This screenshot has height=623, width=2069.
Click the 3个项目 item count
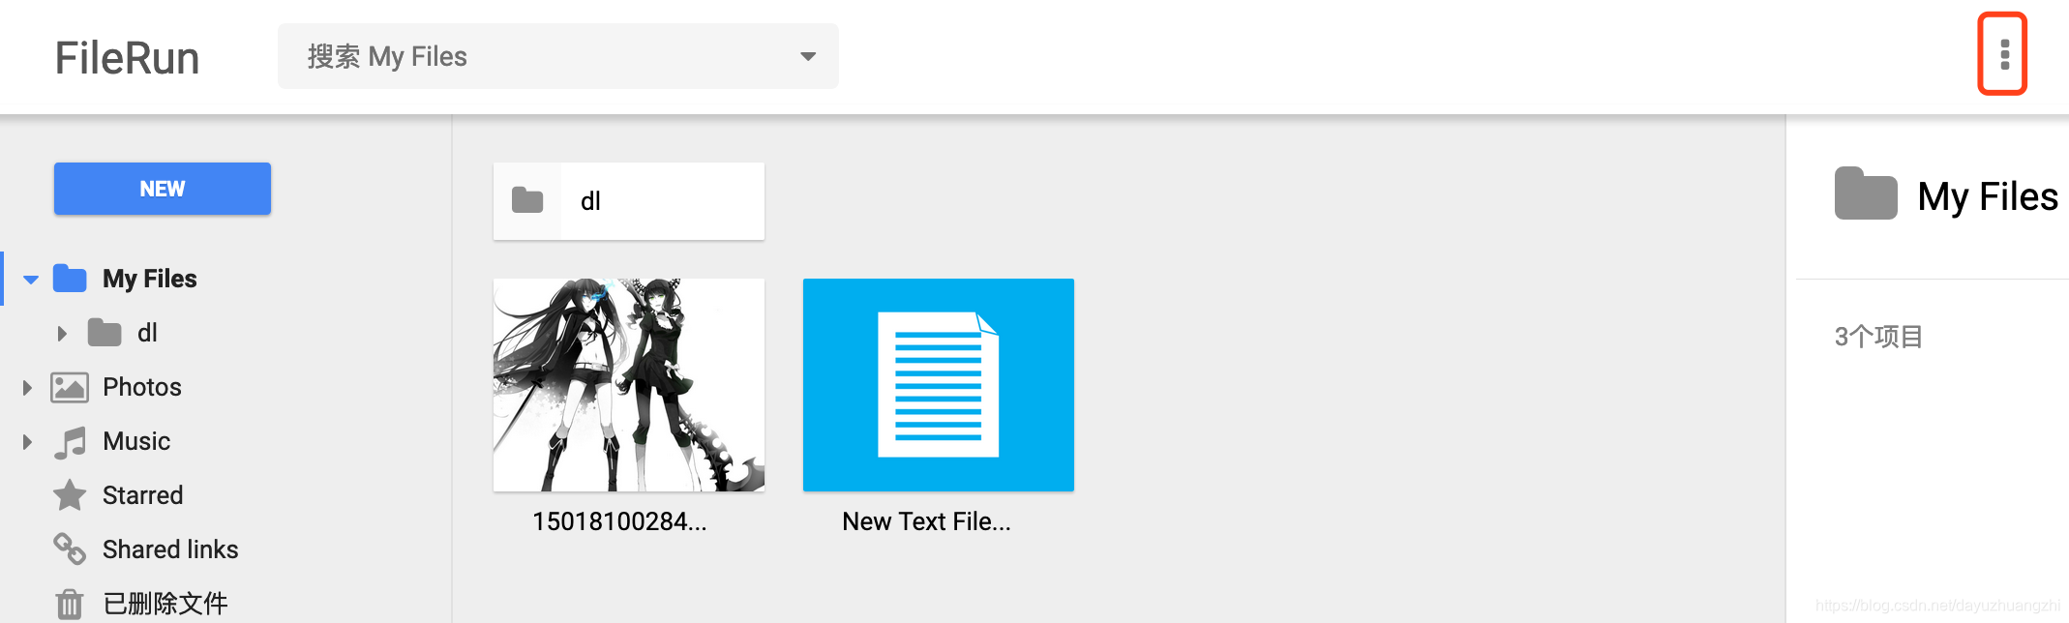pyautogui.click(x=1878, y=337)
